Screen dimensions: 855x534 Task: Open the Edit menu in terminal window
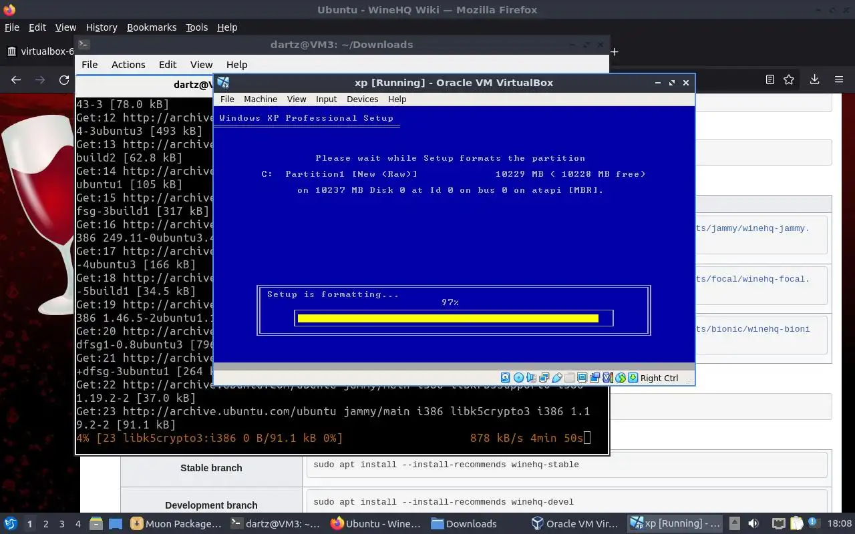coord(168,65)
